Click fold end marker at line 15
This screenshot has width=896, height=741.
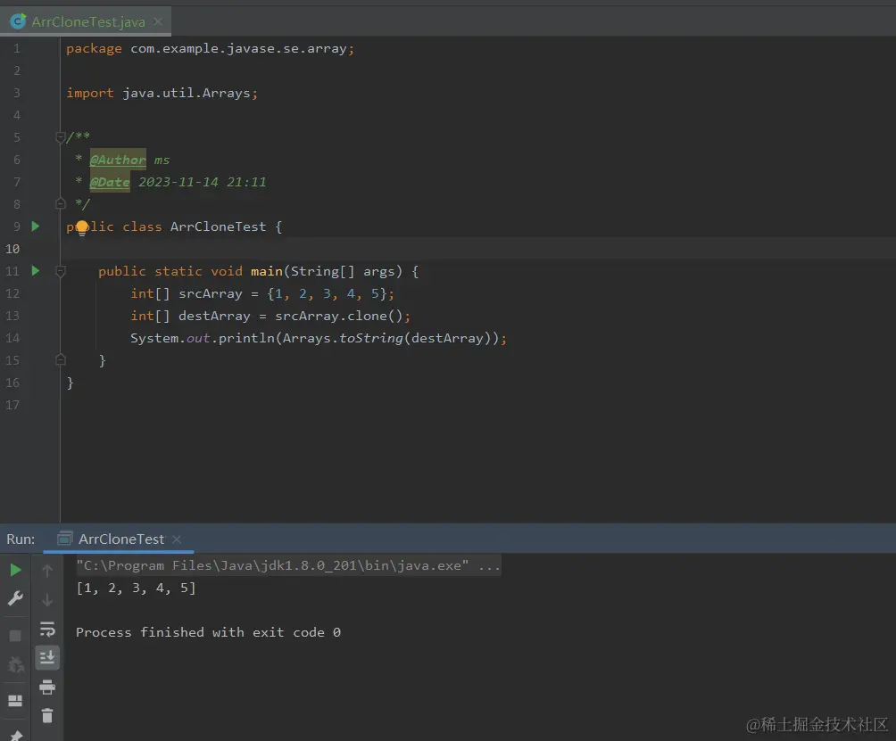pos(60,360)
